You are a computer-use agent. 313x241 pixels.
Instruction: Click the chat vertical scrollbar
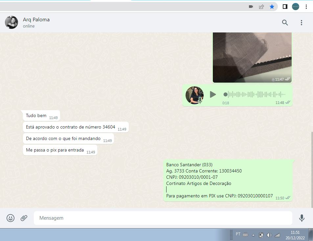[x=312, y=169]
